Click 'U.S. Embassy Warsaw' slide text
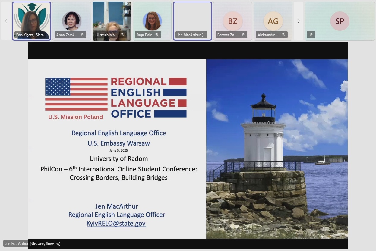 (118, 143)
